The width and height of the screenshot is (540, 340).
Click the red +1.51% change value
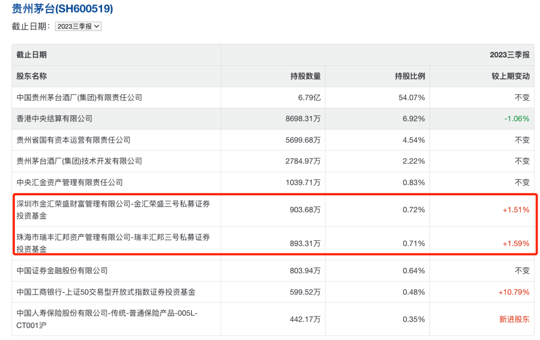click(x=516, y=210)
